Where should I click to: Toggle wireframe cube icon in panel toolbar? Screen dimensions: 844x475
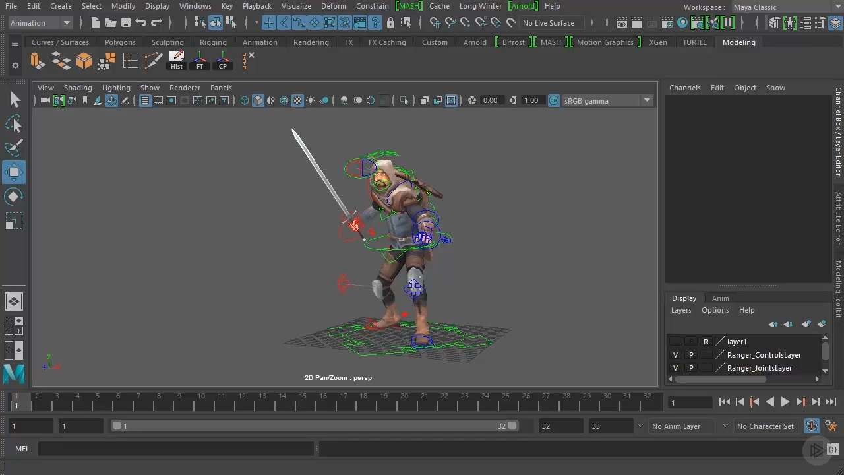(245, 100)
